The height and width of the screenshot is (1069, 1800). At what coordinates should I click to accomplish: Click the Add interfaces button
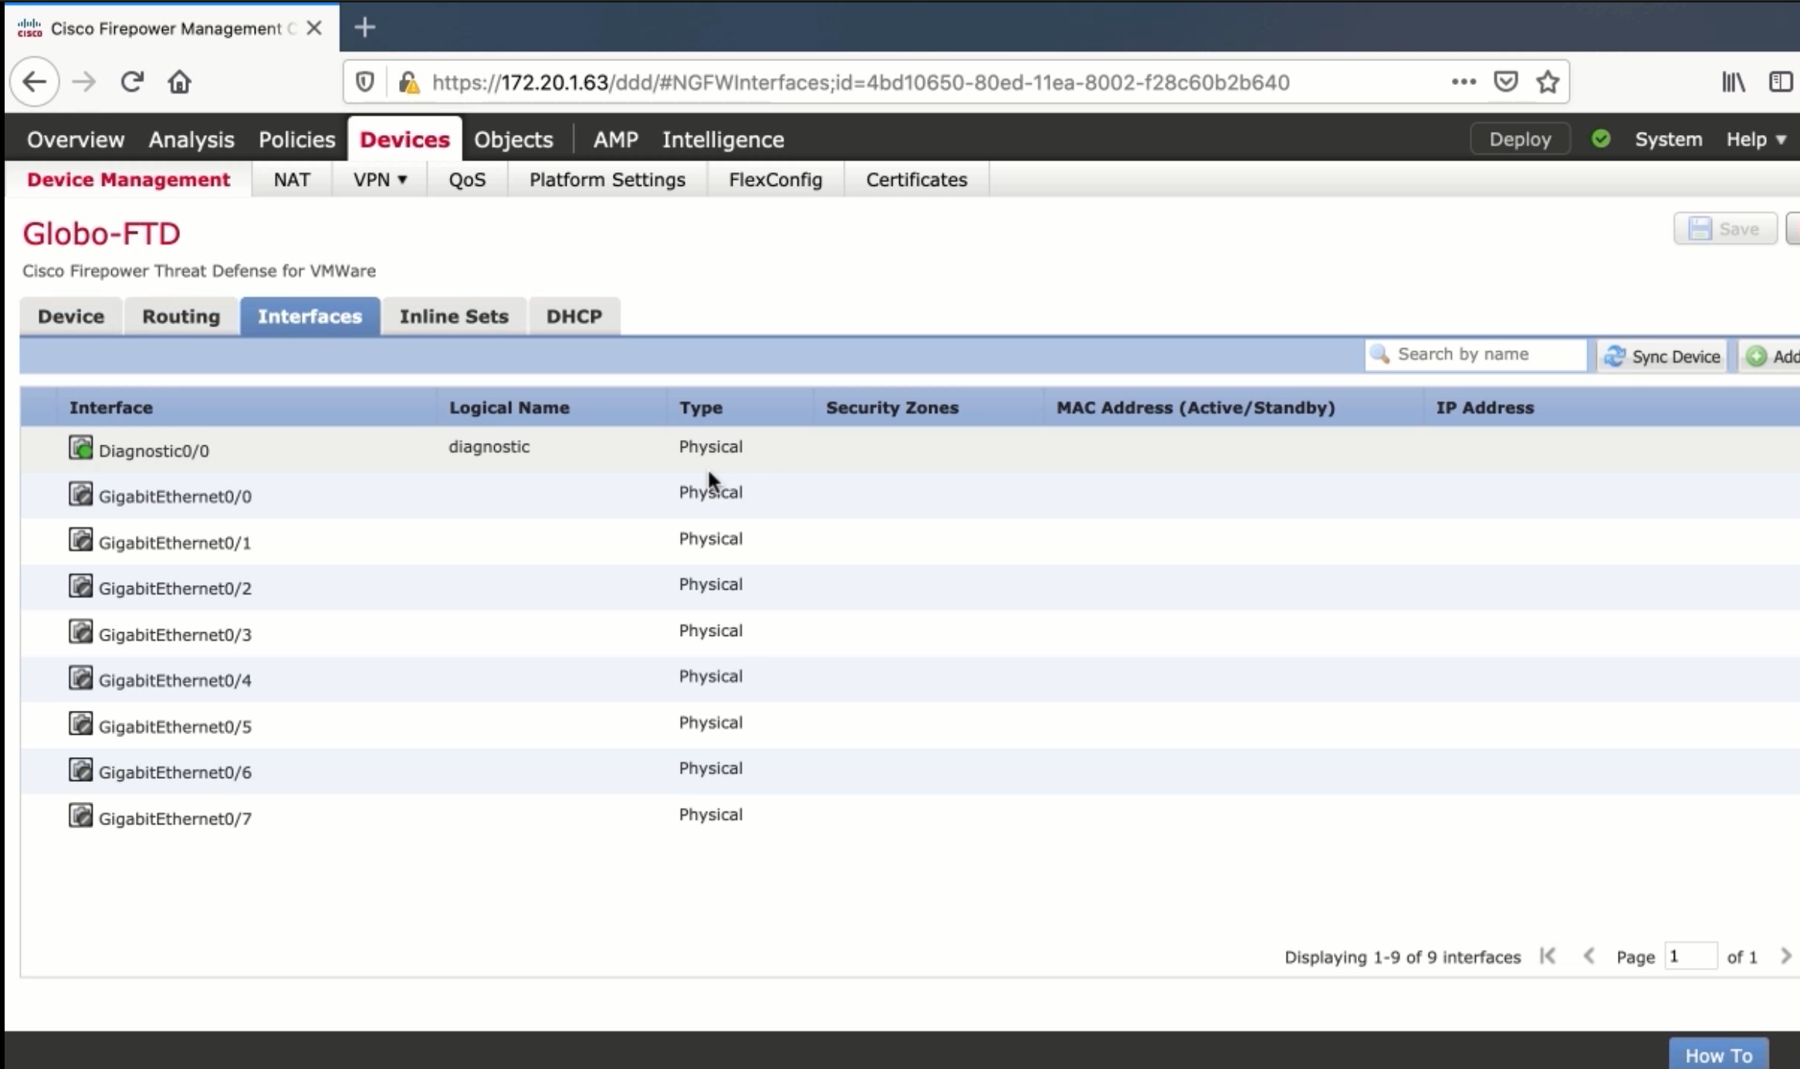(1770, 356)
